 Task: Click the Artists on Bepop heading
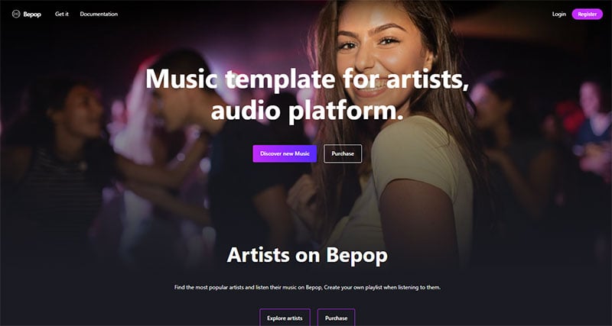(x=308, y=255)
